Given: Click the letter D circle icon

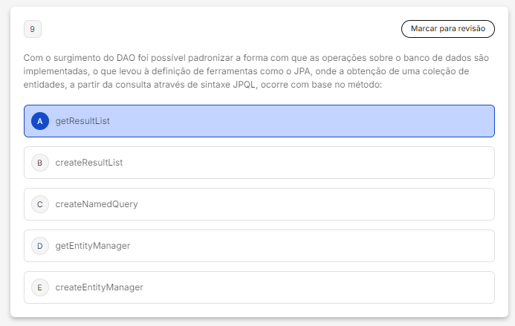Looking at the screenshot, I should pos(40,246).
